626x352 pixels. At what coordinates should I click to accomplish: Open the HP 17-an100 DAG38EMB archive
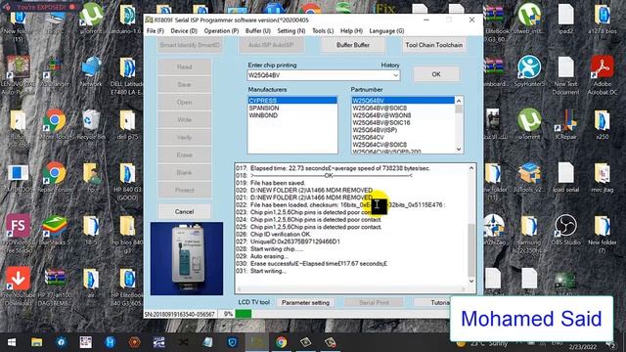click(x=55, y=286)
